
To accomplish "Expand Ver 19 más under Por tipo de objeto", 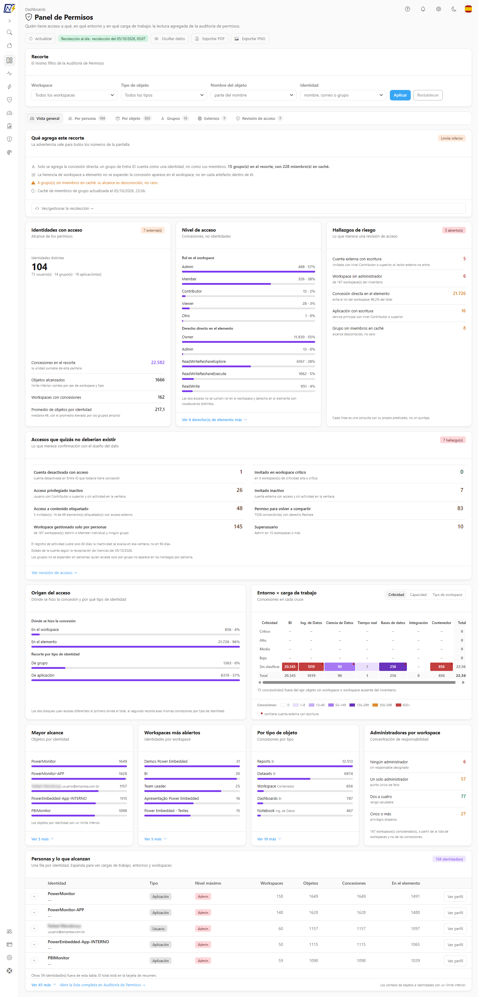I will click(269, 839).
